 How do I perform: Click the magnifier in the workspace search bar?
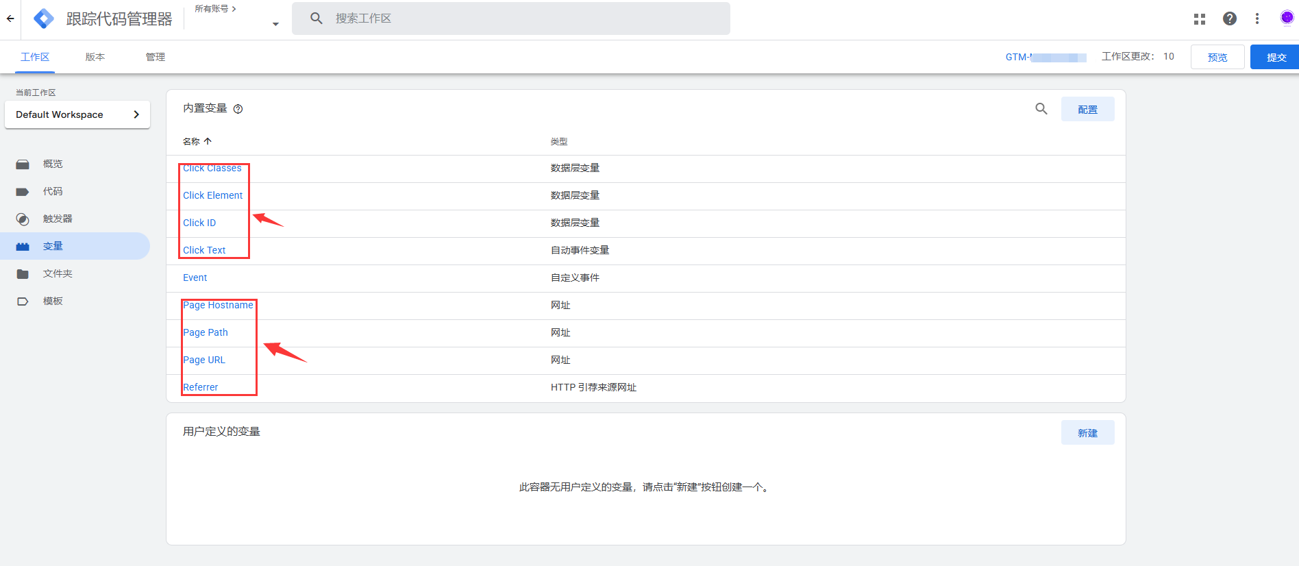(317, 19)
